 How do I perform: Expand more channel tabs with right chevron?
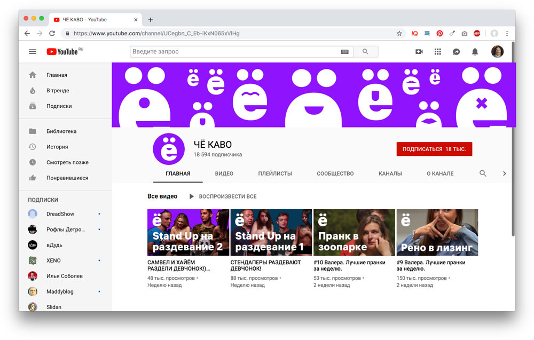pos(504,173)
